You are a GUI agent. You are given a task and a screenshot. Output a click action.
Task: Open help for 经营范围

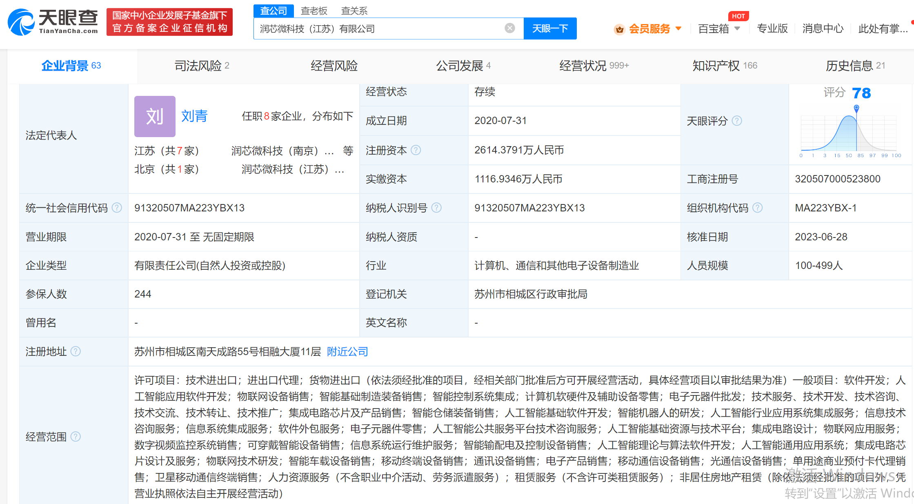(76, 437)
